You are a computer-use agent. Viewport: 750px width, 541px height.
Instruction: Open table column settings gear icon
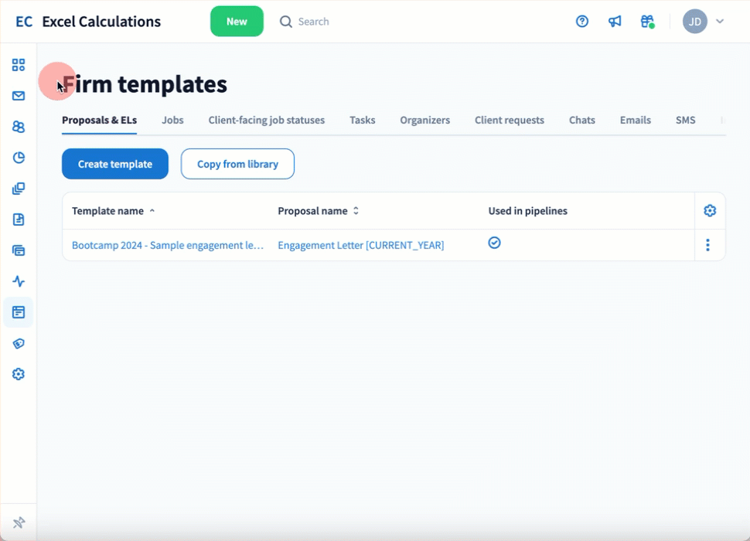(710, 211)
